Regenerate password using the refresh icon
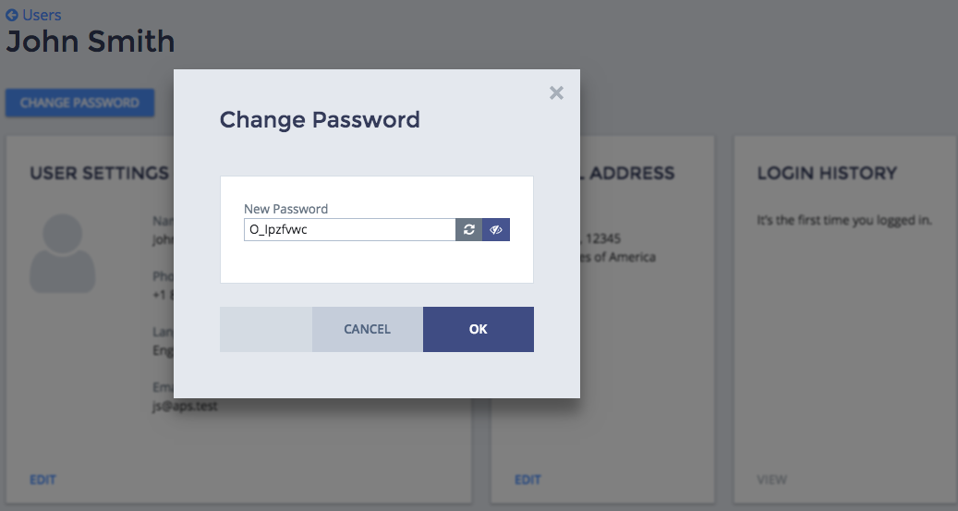The height and width of the screenshot is (511, 958). click(x=469, y=229)
